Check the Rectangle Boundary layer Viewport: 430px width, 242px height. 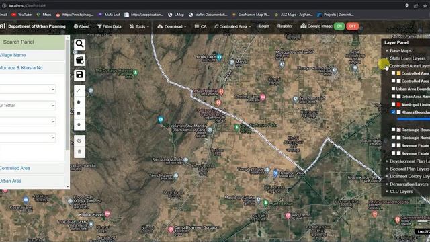393,129
